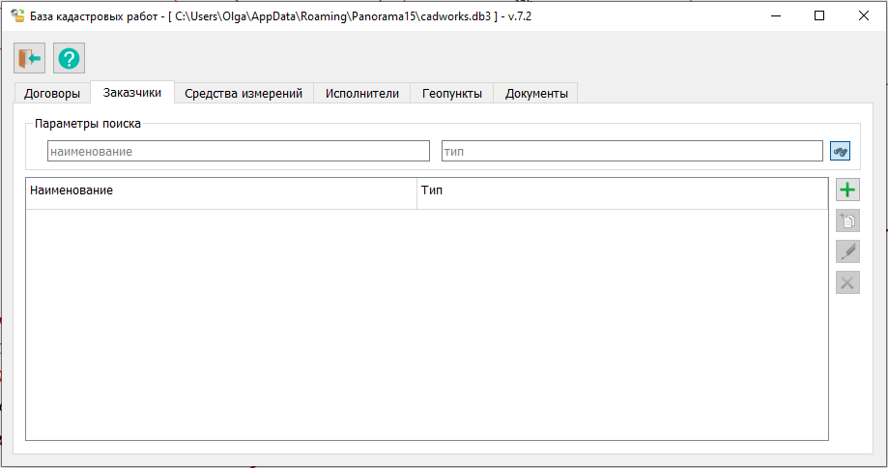Open the Документы tab
The width and height of the screenshot is (888, 468).
tap(535, 94)
